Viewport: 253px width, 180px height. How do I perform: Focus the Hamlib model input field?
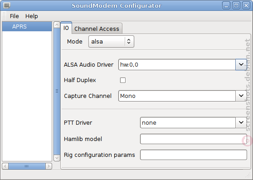[x=194, y=139]
